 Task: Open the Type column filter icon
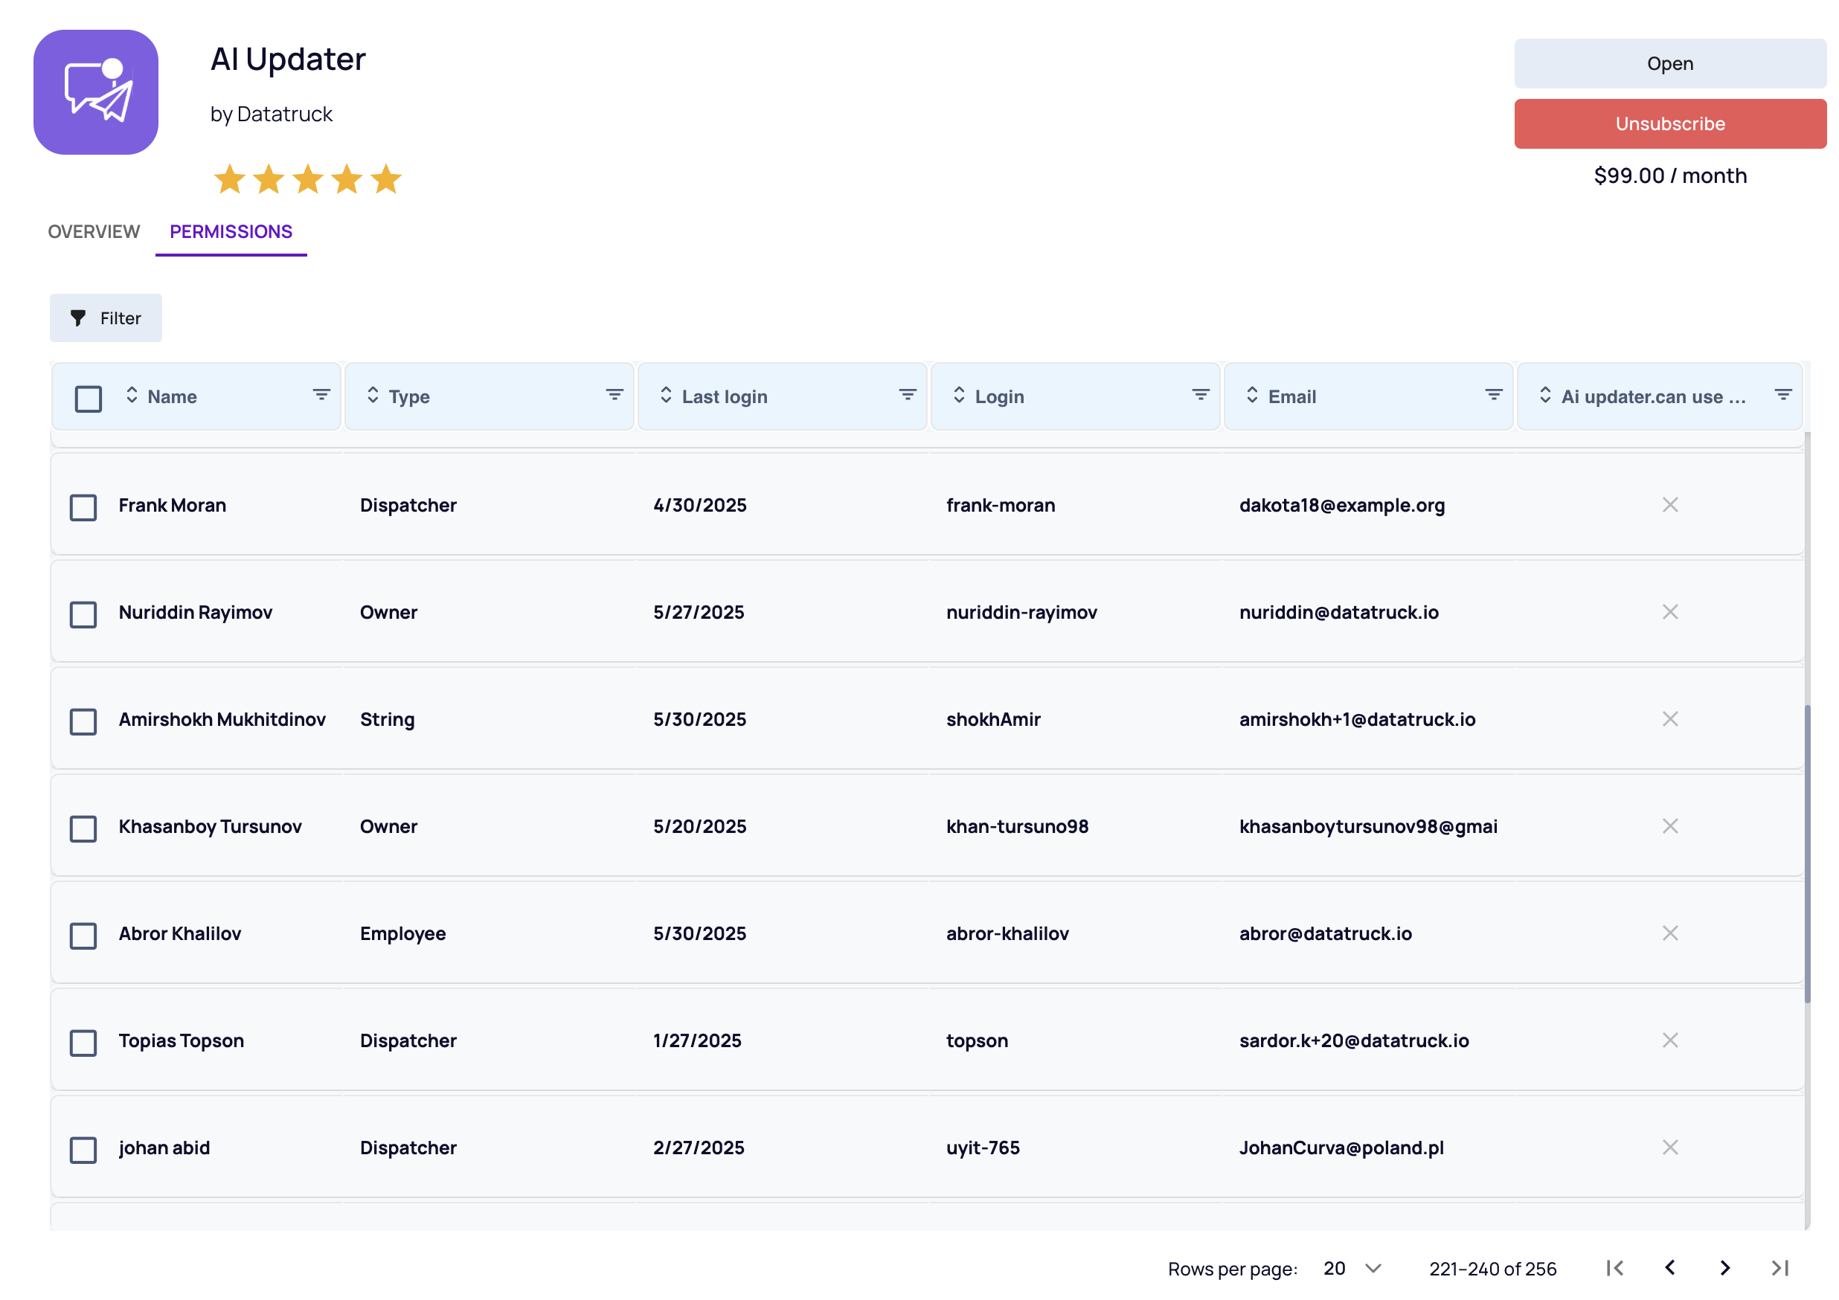click(614, 396)
